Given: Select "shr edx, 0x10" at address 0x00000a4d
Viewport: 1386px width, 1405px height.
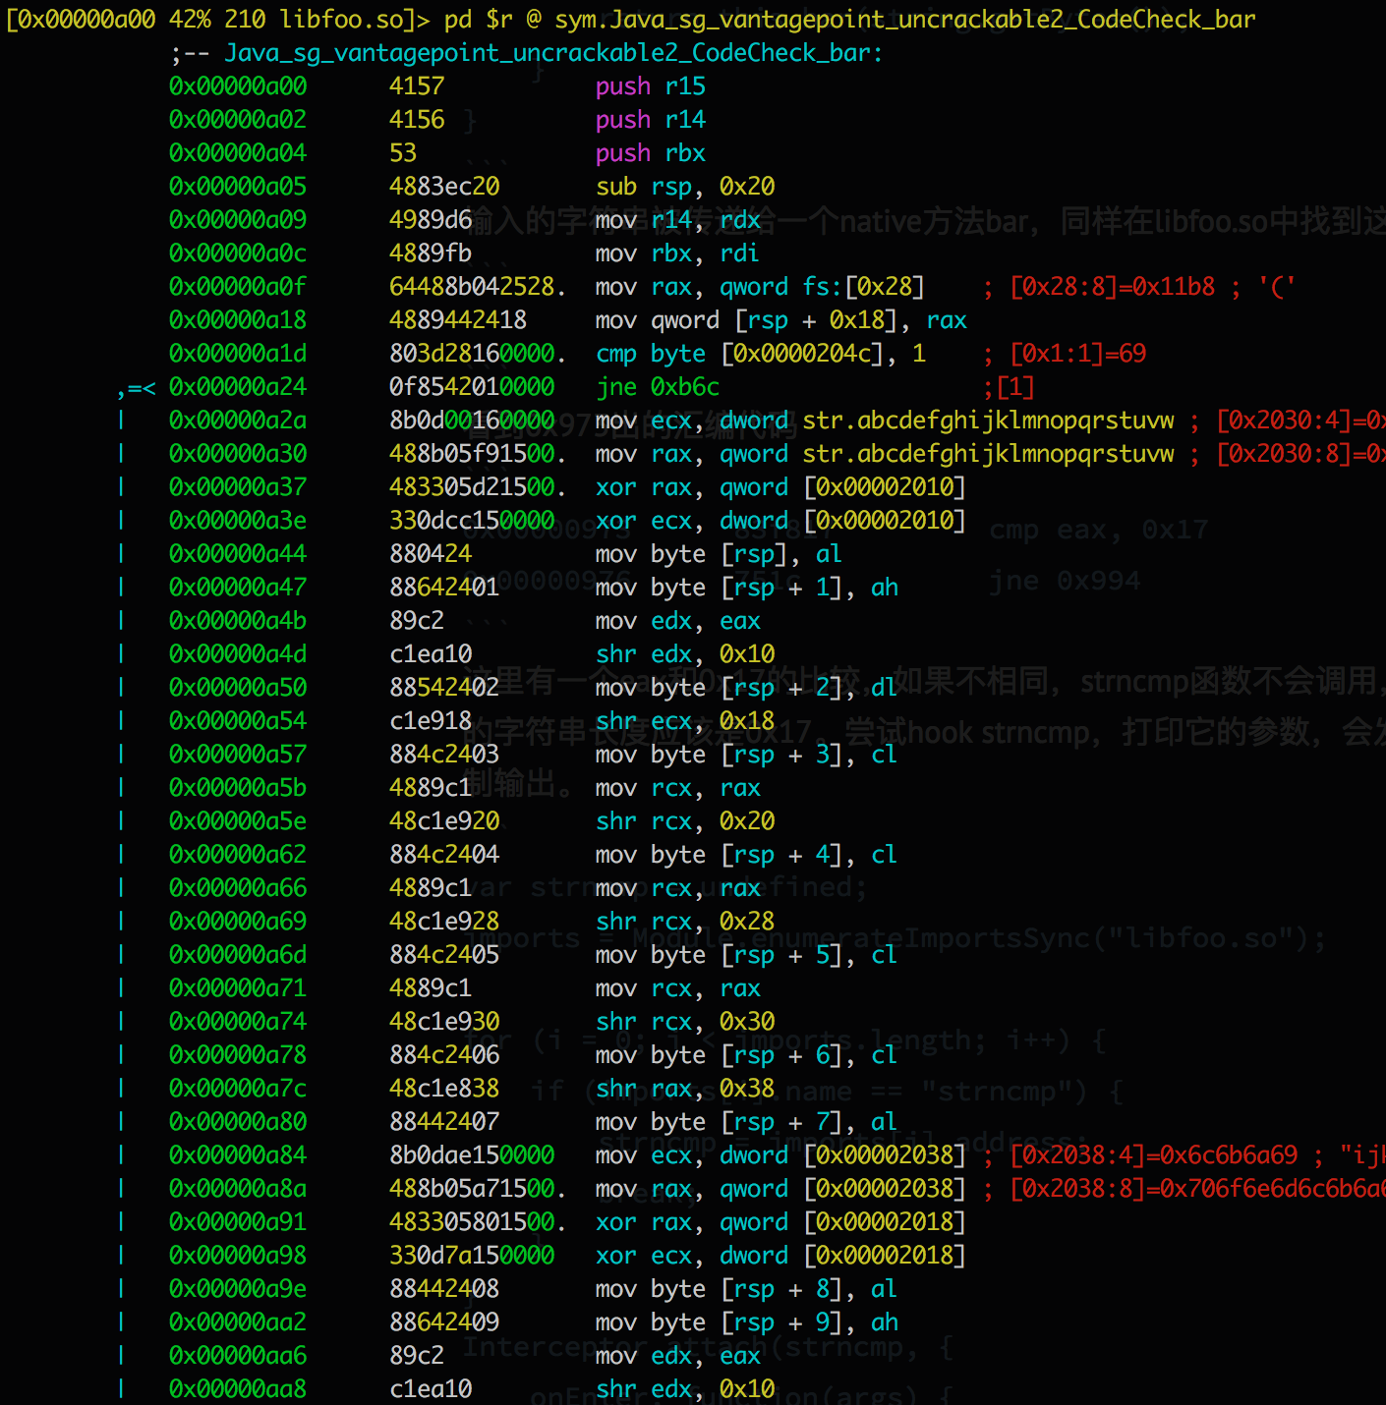Looking at the screenshot, I should [x=684, y=654].
